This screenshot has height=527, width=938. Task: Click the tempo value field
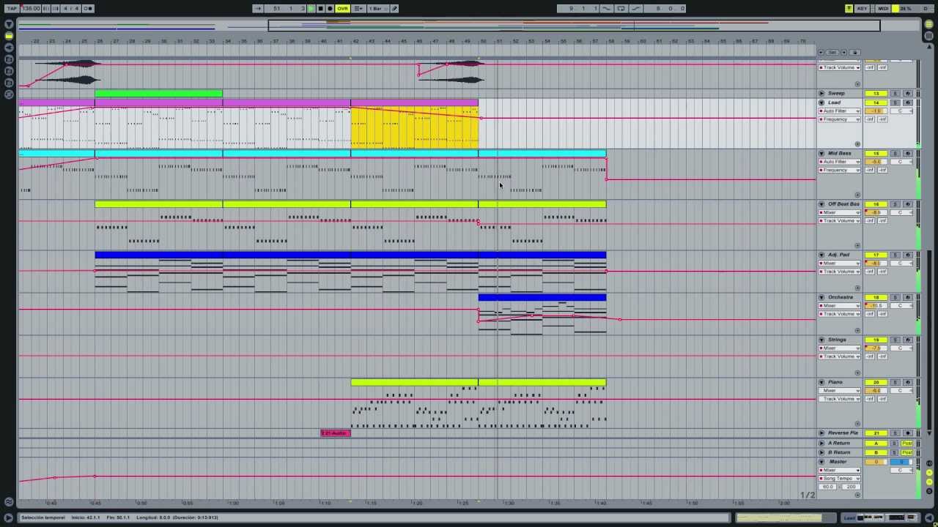[x=32, y=8]
